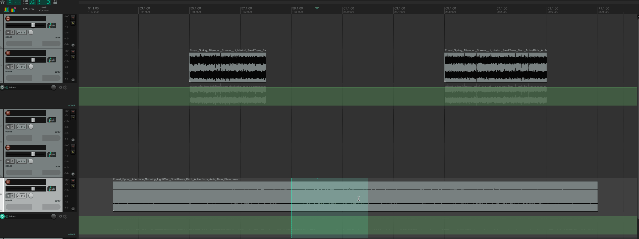The width and height of the screenshot is (639, 239).
Task: Click the grid settings toolbar icon
Action: (25, 2)
